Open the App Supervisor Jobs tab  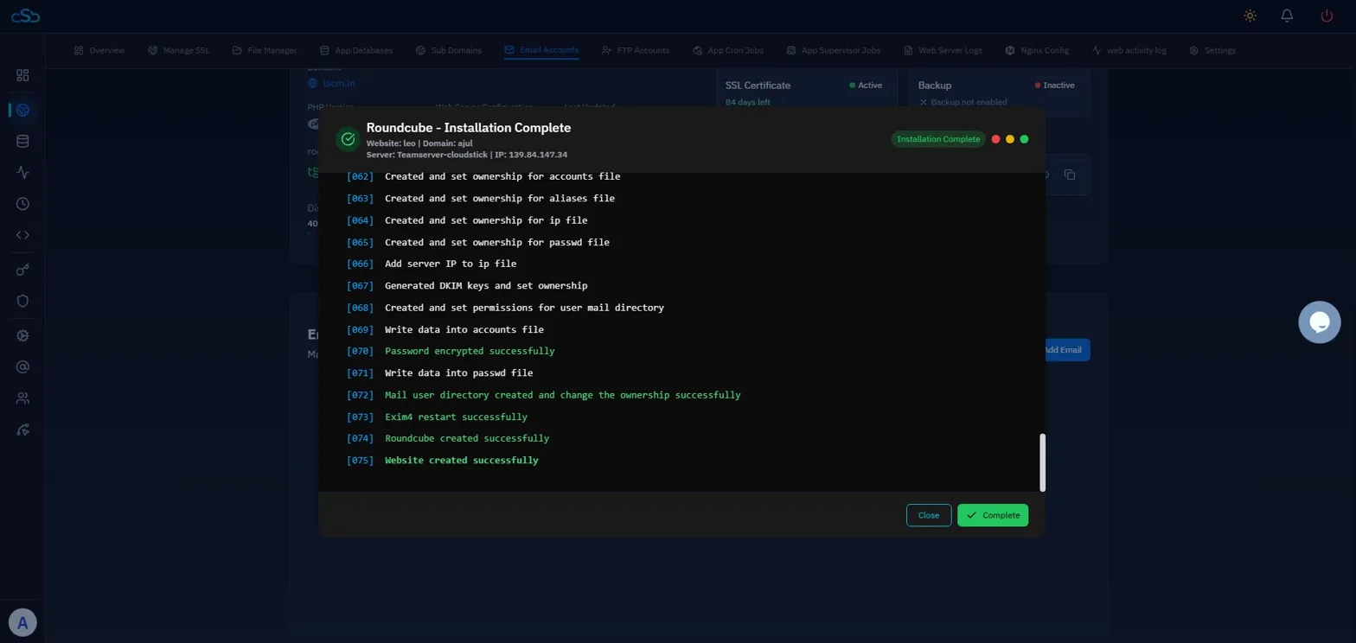834,50
